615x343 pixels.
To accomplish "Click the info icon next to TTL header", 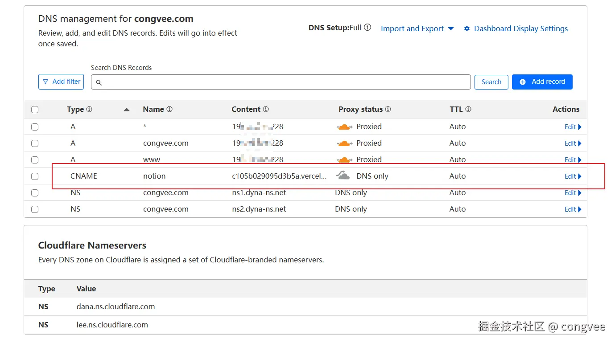I will [468, 109].
